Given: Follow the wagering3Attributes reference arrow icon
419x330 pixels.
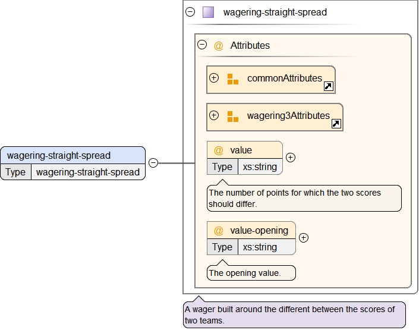Looking at the screenshot, I should pyautogui.click(x=336, y=124).
